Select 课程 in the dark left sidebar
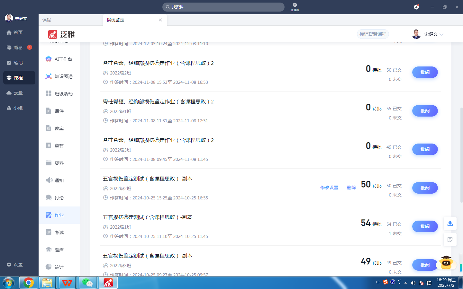Screen dimensions: 463x289 [19, 78]
